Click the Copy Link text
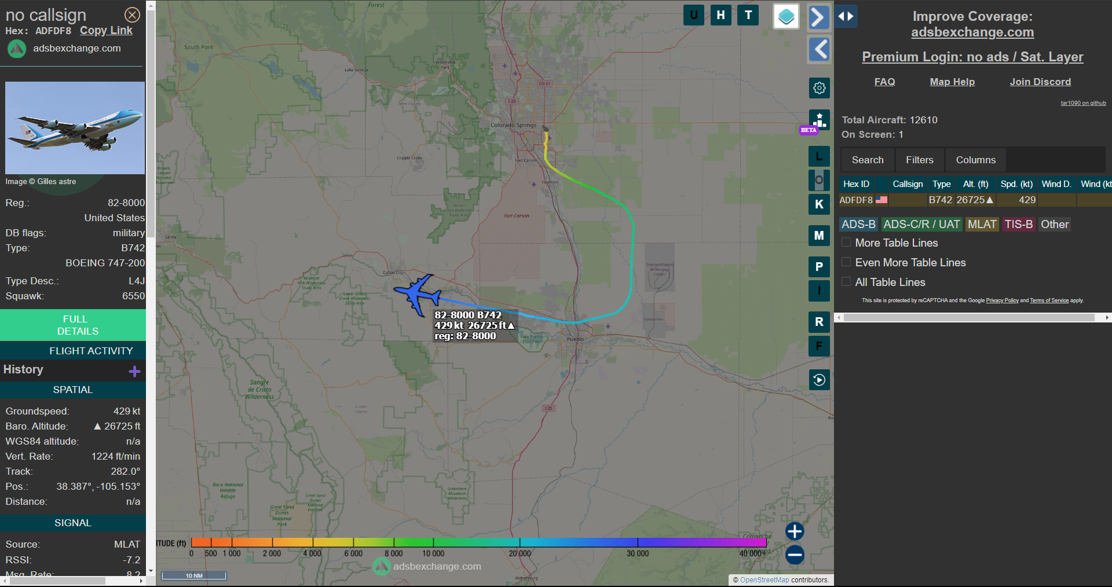 coord(106,31)
